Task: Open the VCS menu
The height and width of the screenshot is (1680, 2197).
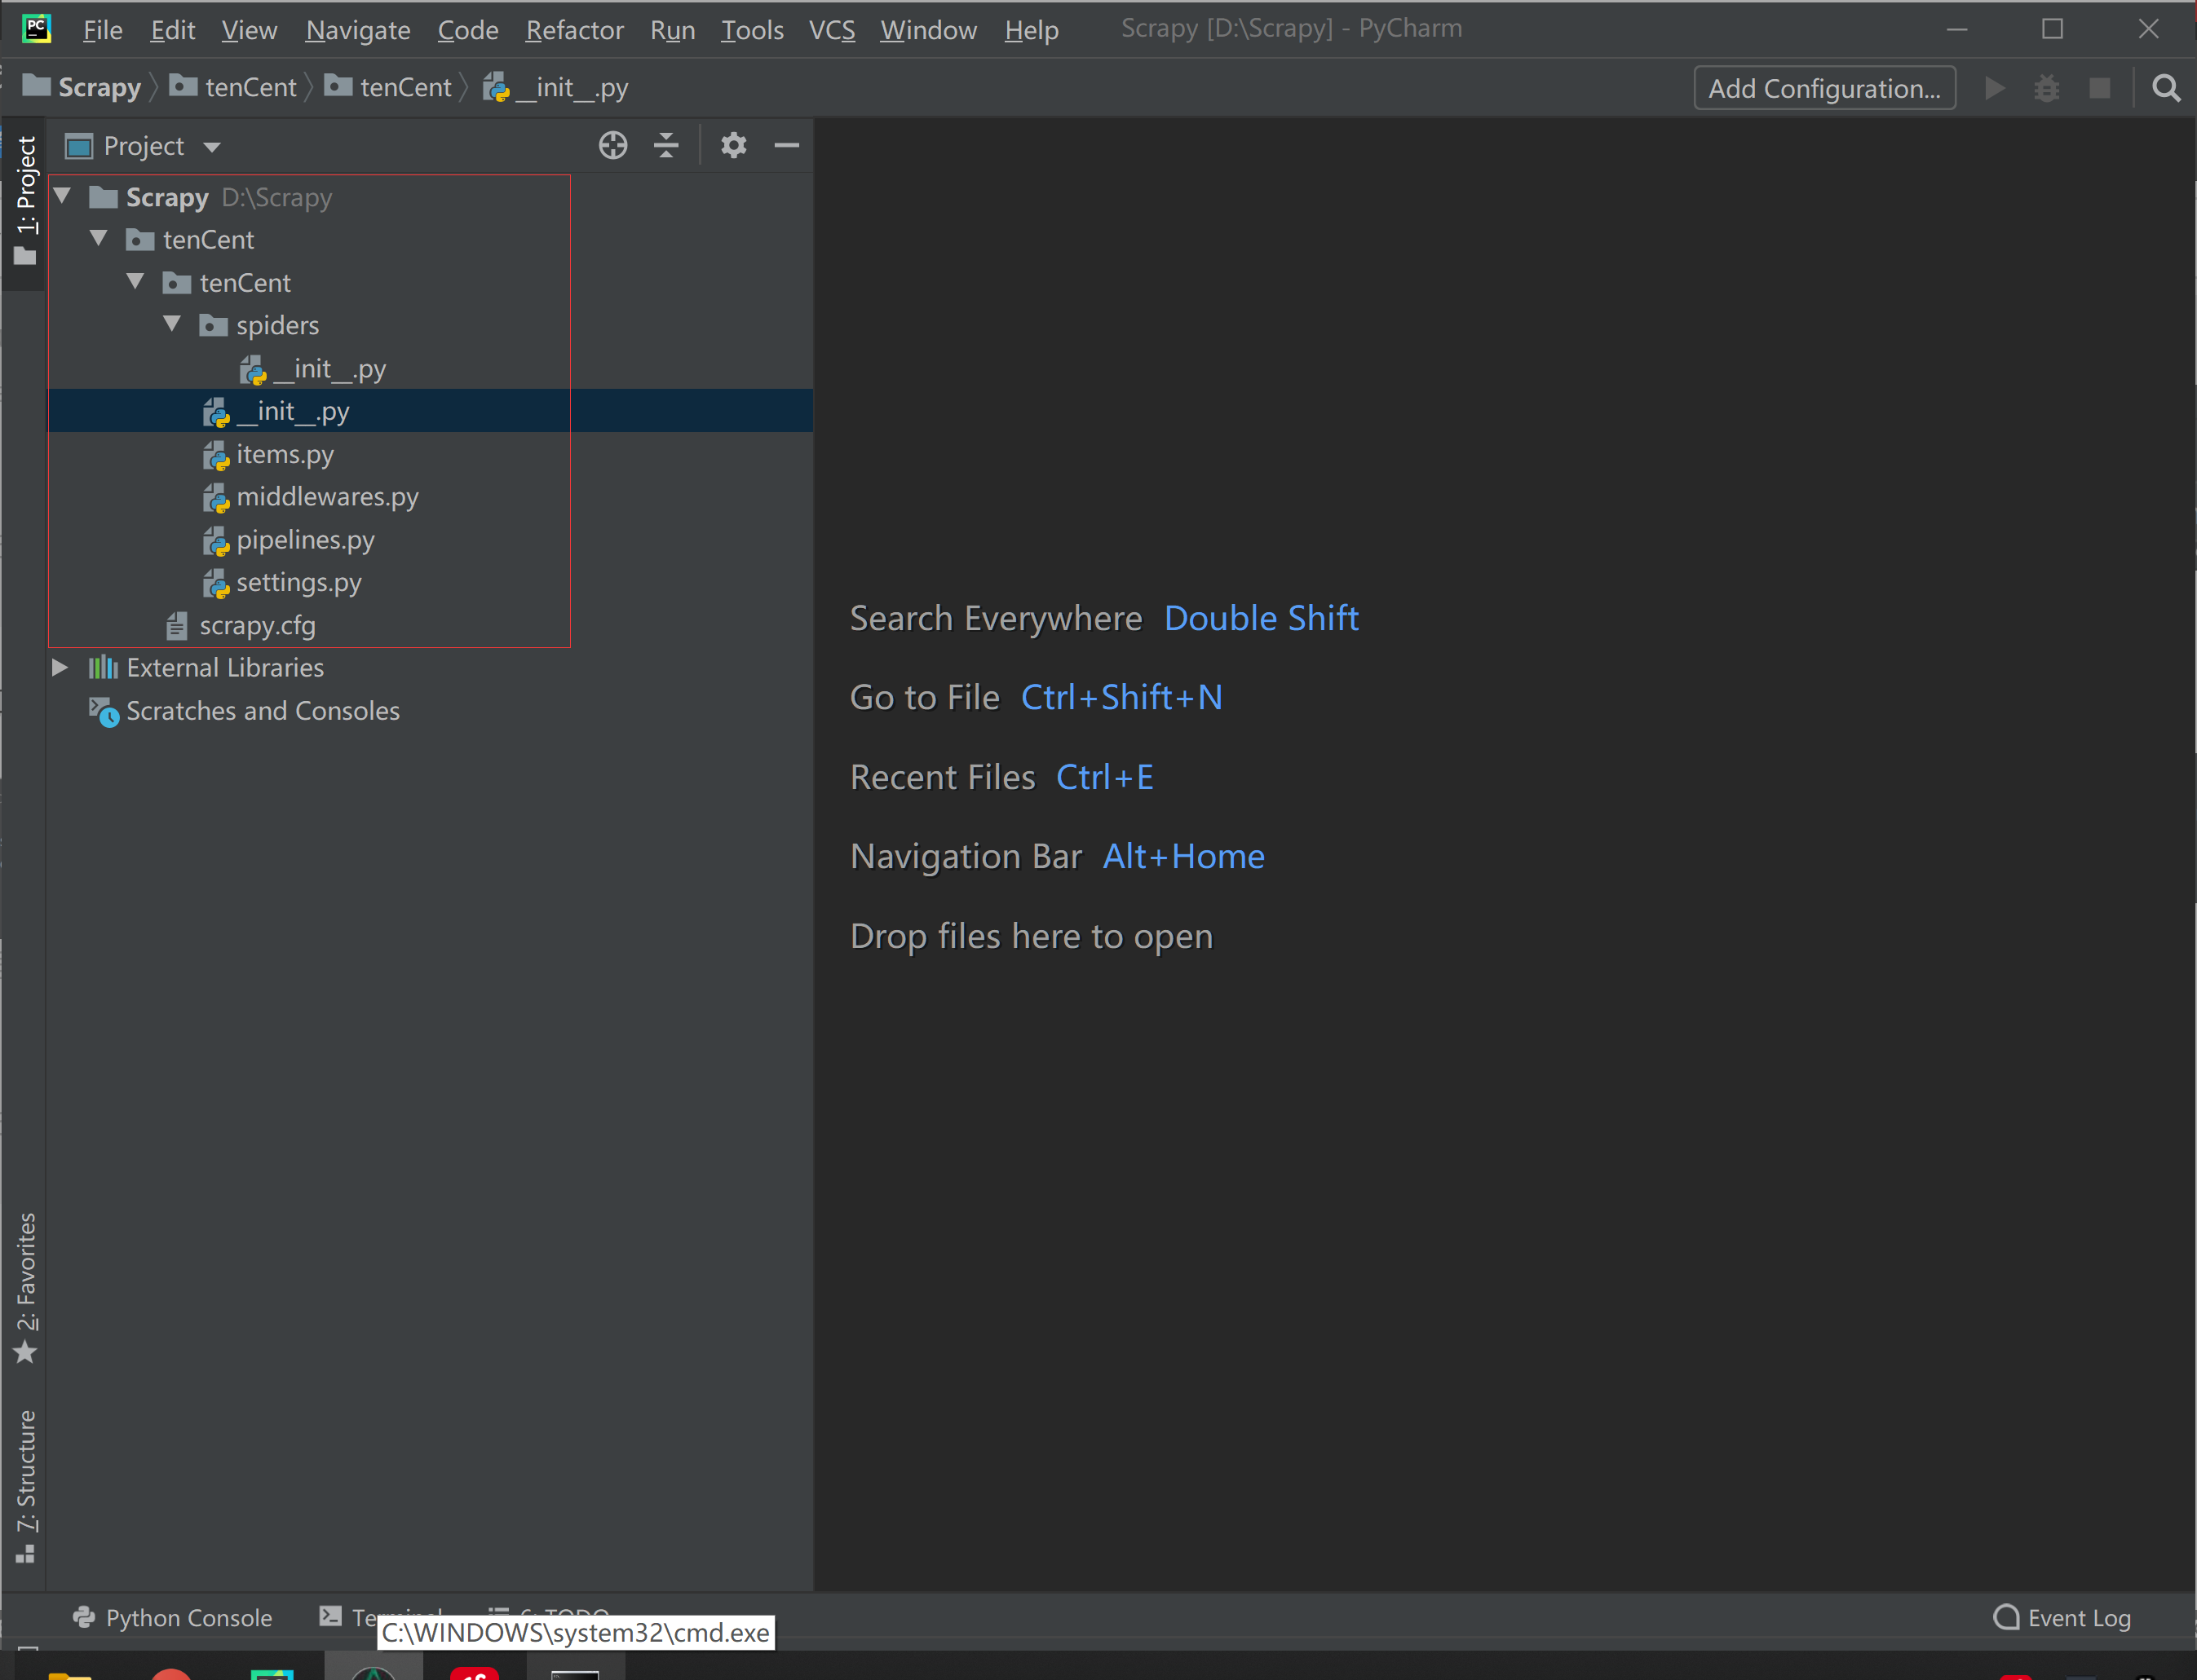Action: tap(831, 30)
